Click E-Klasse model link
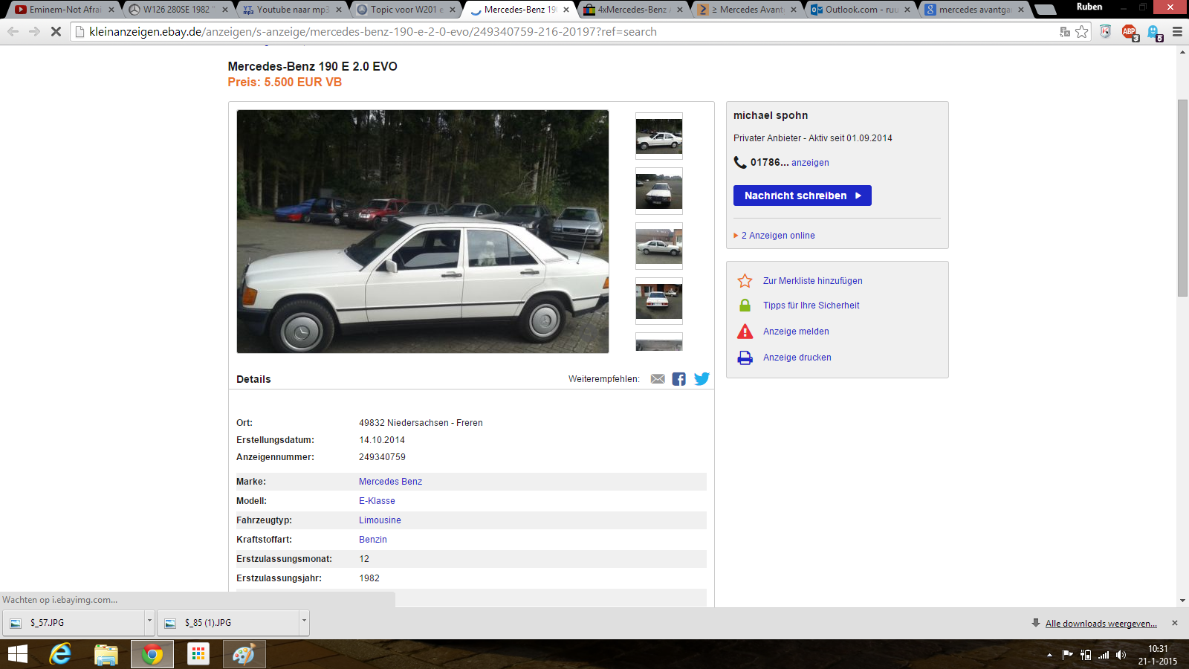Screen dimensions: 1189x669 pos(377,501)
